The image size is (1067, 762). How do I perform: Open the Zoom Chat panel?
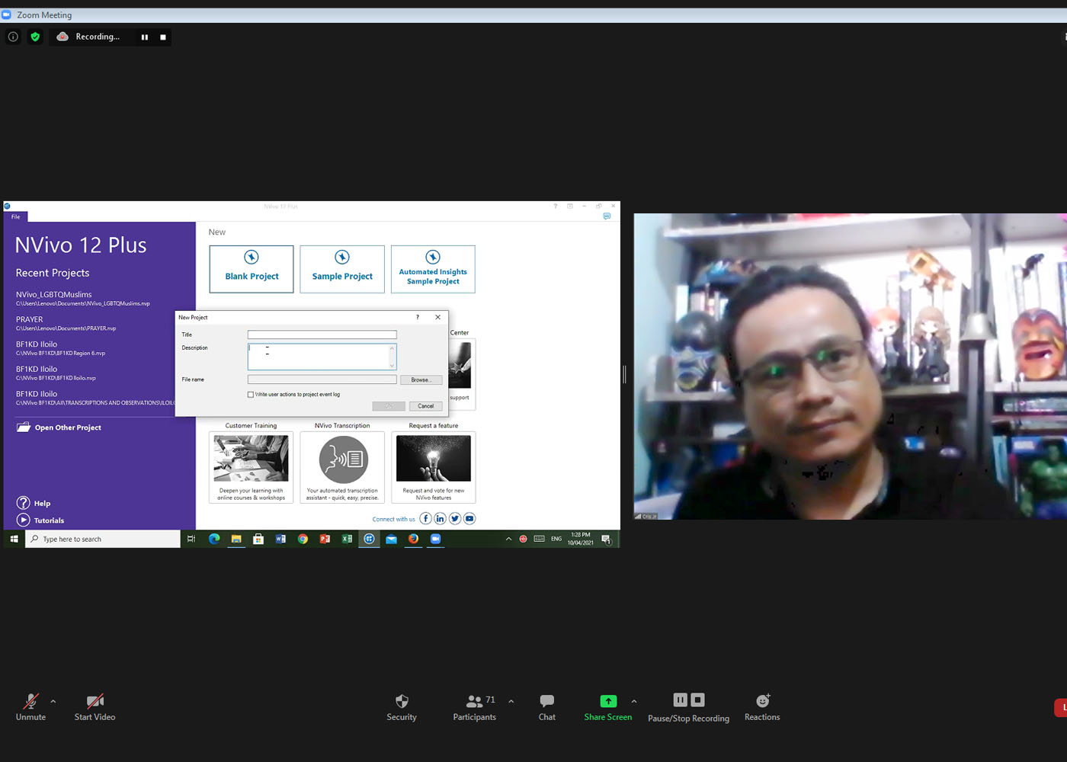546,707
